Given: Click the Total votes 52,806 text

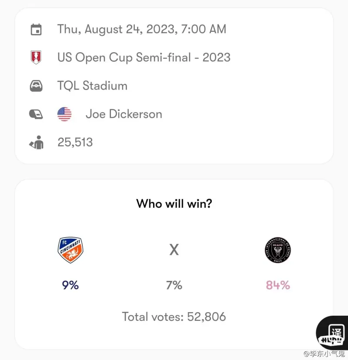Looking at the screenshot, I should tap(174, 317).
